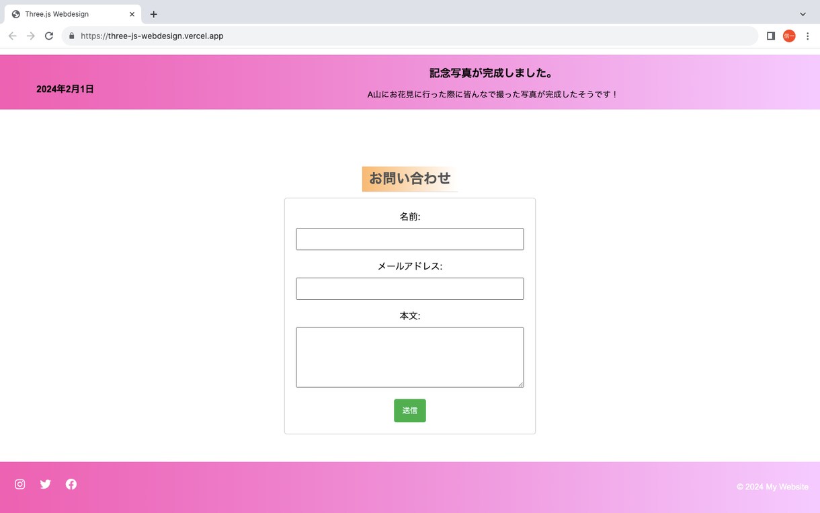Open the Chrome profile avatar

(789, 36)
